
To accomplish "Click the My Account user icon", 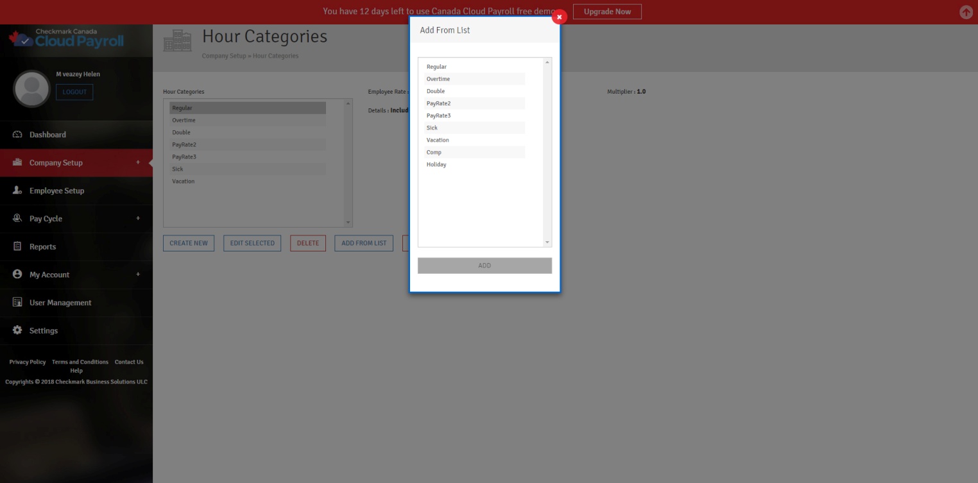I will (x=17, y=275).
